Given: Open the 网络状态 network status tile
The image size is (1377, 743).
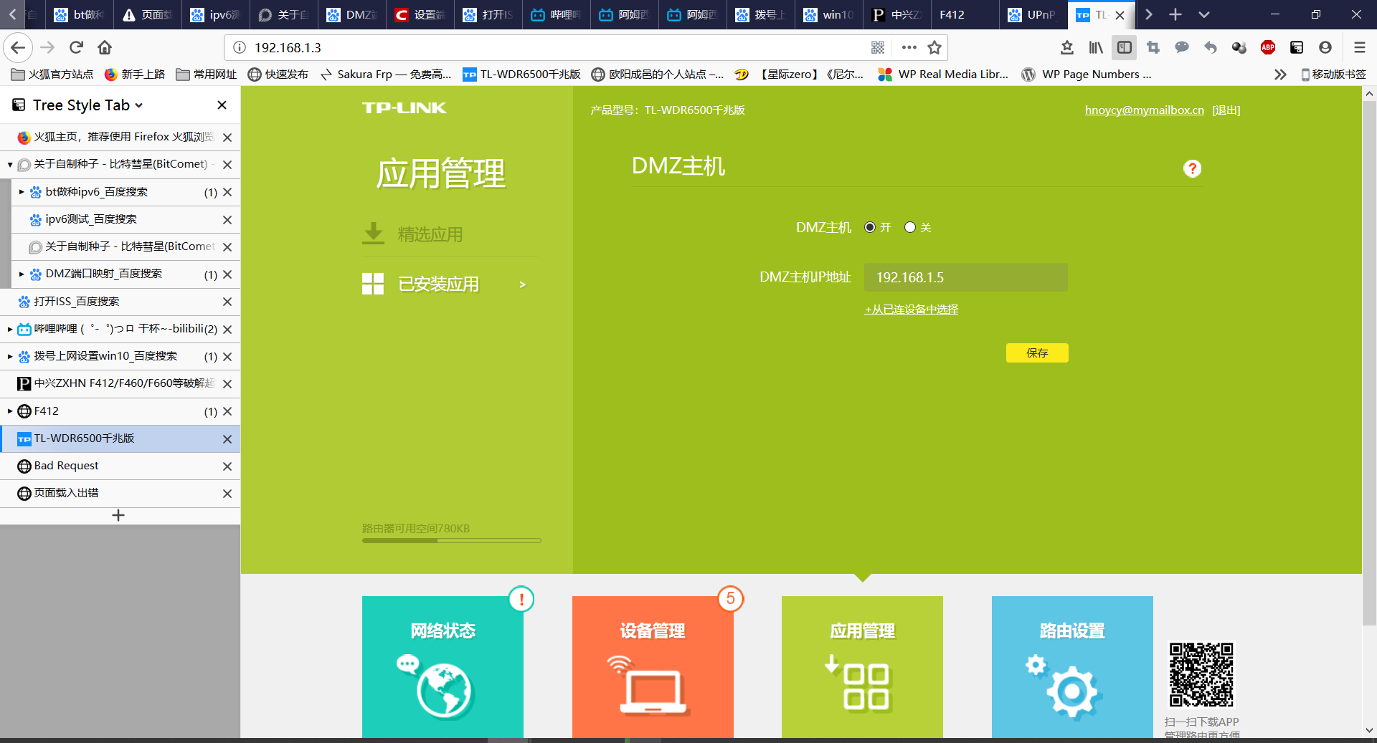Looking at the screenshot, I should pyautogui.click(x=443, y=666).
